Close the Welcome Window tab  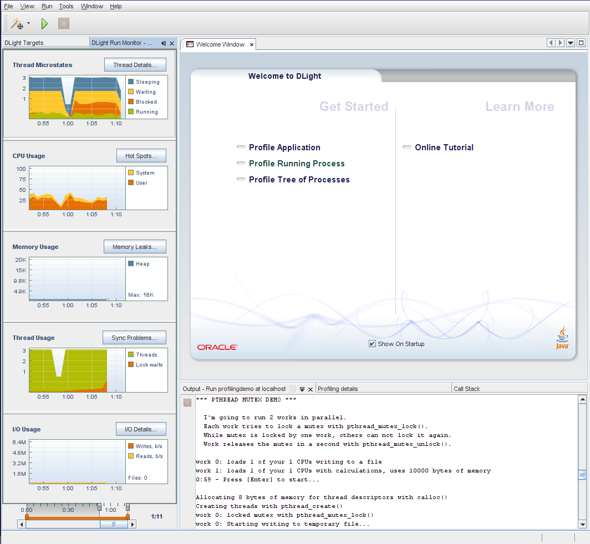(252, 44)
